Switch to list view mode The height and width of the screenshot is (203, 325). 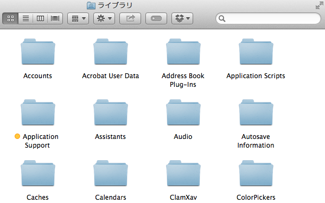26,18
